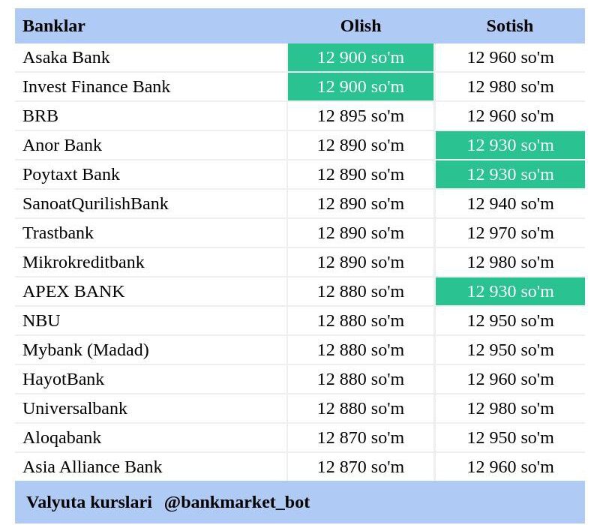Click Invest Finance Bank's green buy rate
Viewport: 600px width, 525px height.
coord(361,87)
